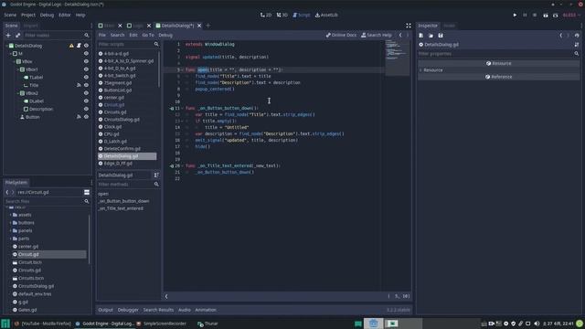This screenshot has height=329, width=585.
Task: Toggle visibility of VBox2 node
Action: pos(86,93)
